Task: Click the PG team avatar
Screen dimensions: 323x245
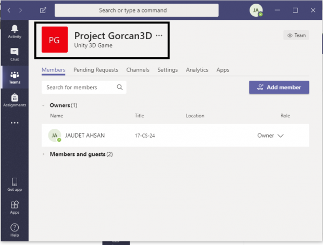Action: (55, 40)
